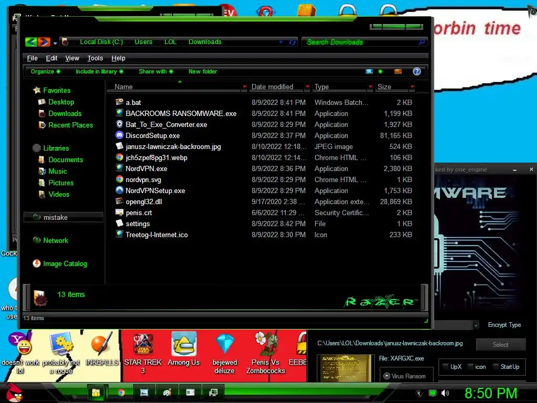Select NordVPNSetup.exe icon
This screenshot has height=403, width=537.
(x=119, y=190)
